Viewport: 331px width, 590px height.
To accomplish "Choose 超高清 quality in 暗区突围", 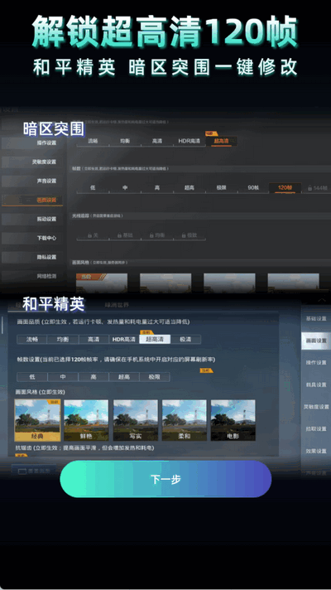I will coord(221,141).
